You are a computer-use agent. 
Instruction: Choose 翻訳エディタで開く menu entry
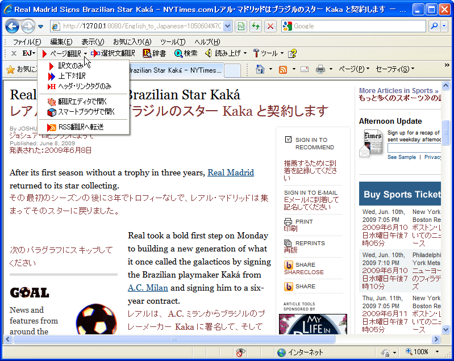[82, 101]
